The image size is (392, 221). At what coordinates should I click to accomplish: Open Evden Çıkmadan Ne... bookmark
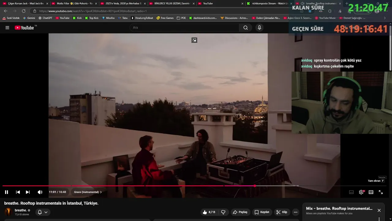266,18
